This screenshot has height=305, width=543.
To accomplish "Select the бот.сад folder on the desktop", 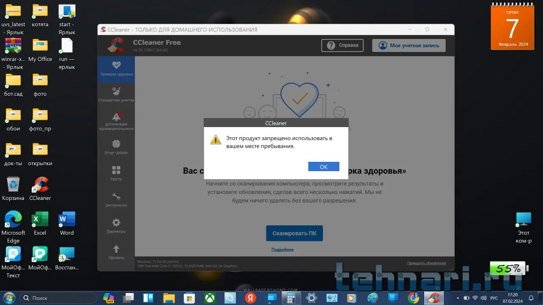I will (13, 85).
